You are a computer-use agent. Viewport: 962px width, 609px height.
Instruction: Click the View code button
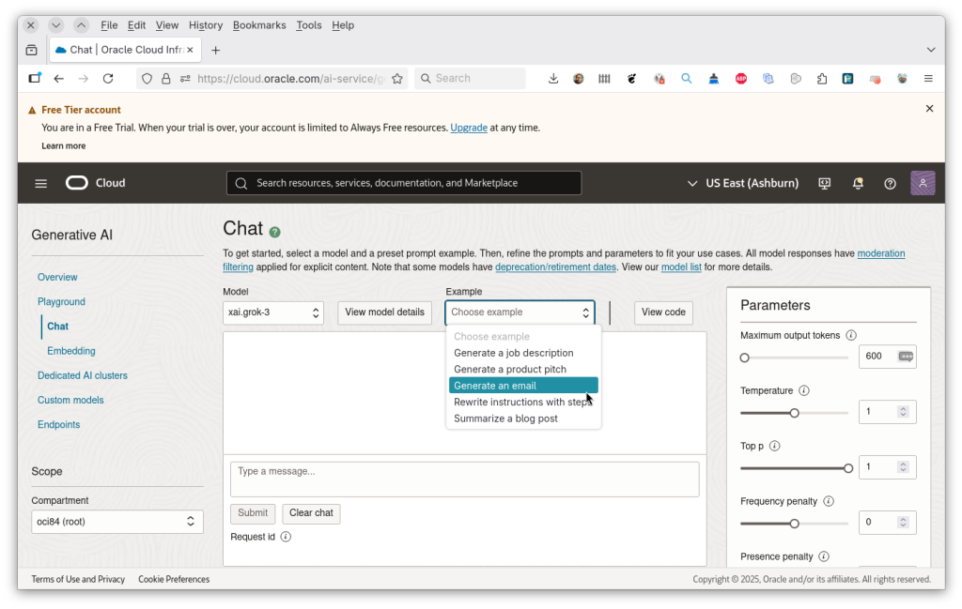(x=663, y=312)
